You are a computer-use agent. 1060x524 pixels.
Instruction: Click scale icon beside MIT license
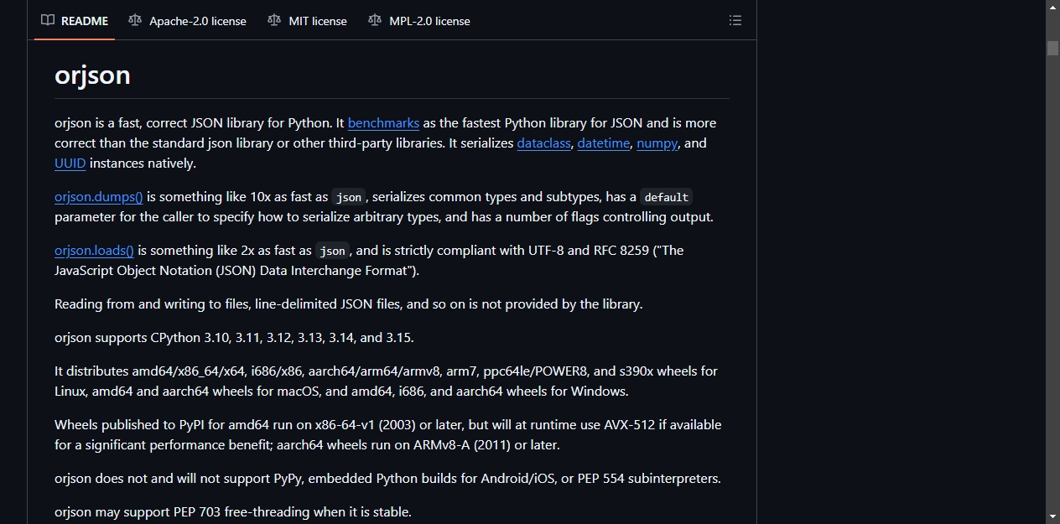(x=274, y=20)
